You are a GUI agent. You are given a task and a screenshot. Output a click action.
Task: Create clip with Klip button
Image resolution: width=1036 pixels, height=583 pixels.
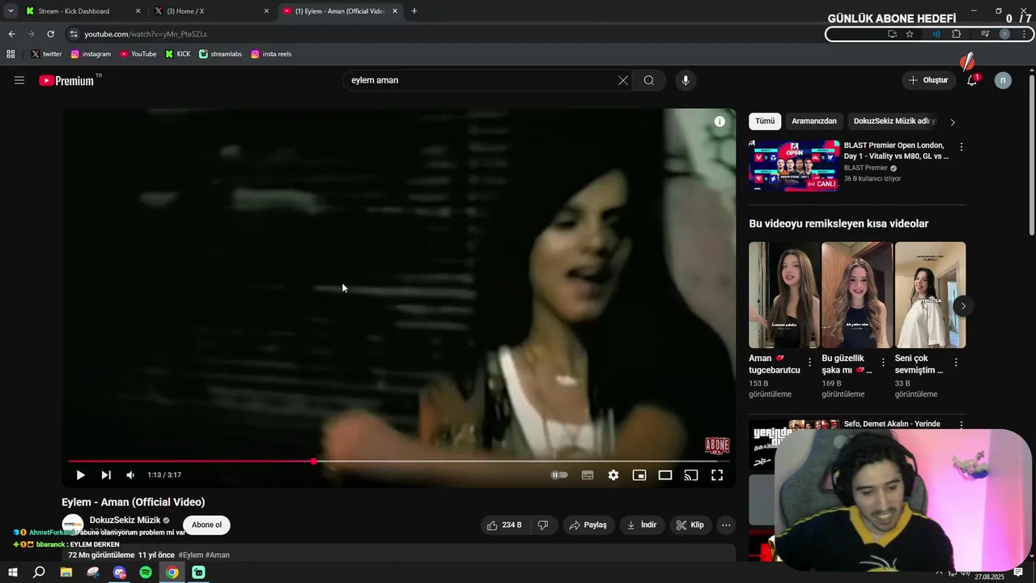690,525
